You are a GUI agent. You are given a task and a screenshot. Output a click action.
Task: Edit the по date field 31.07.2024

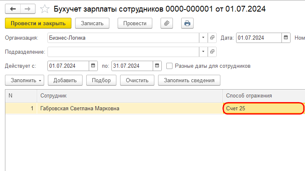tap(132, 66)
